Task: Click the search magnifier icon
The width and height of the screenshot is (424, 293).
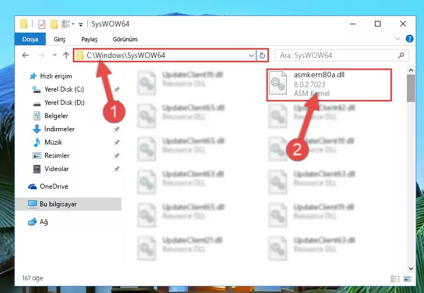Action: (x=401, y=56)
